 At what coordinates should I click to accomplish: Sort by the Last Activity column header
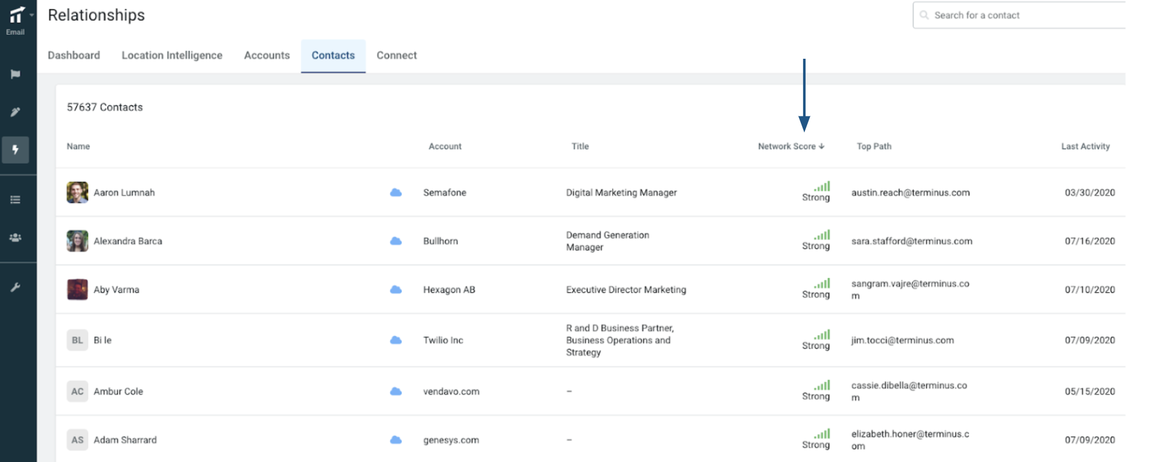tap(1085, 146)
